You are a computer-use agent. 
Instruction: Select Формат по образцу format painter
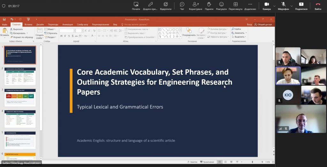22,37
